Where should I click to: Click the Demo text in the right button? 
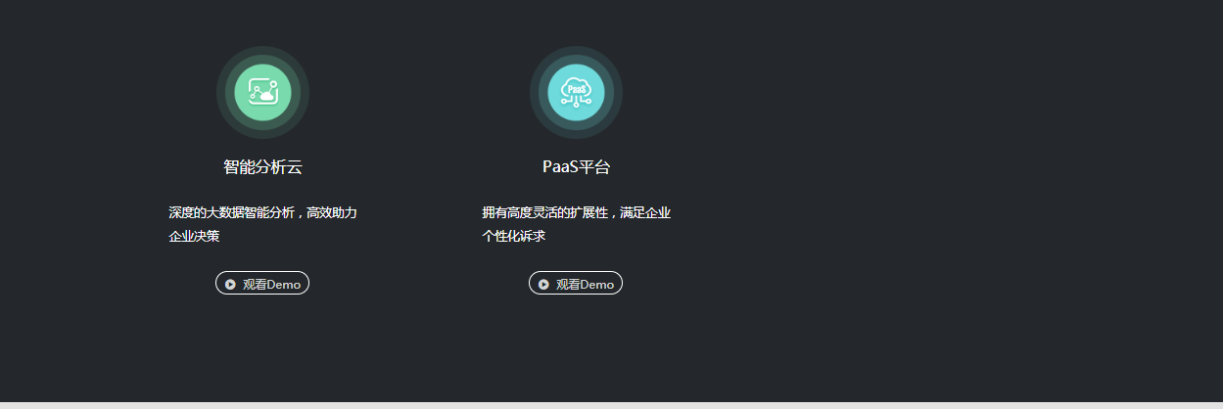tap(597, 284)
